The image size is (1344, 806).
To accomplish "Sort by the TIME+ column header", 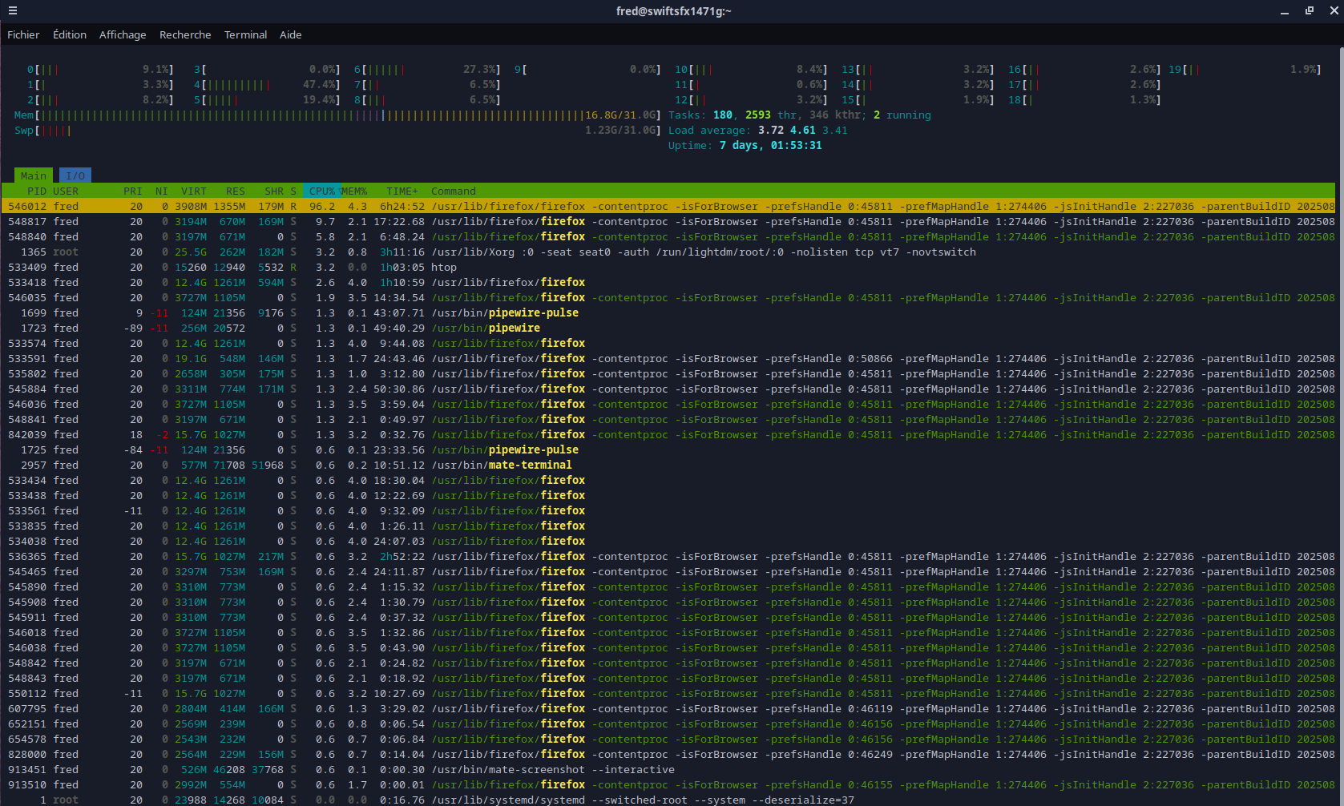I will click(402, 191).
